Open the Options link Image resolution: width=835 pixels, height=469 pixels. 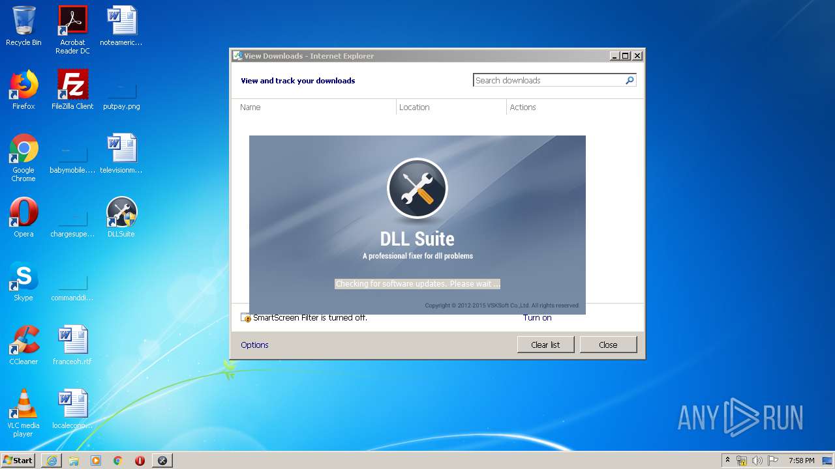coord(254,345)
